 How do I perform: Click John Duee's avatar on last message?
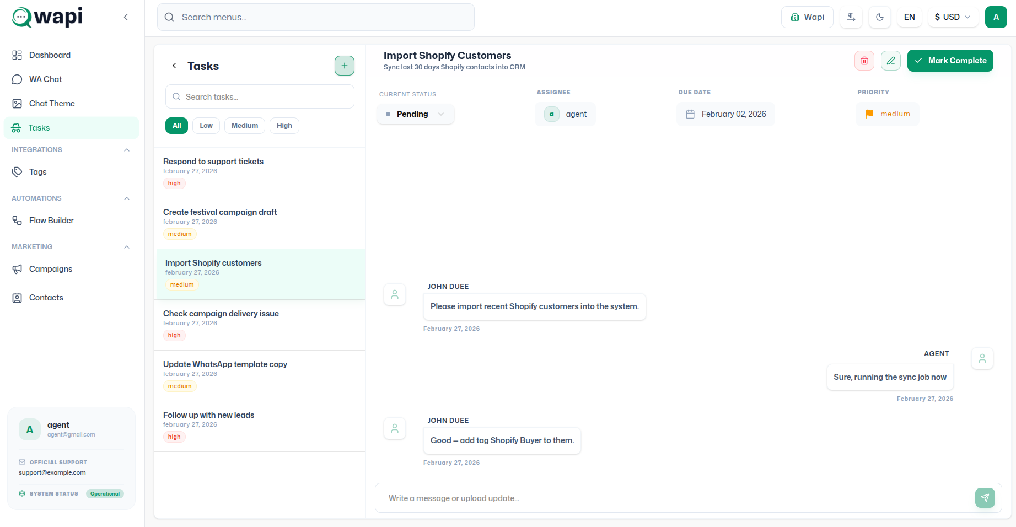click(x=395, y=428)
